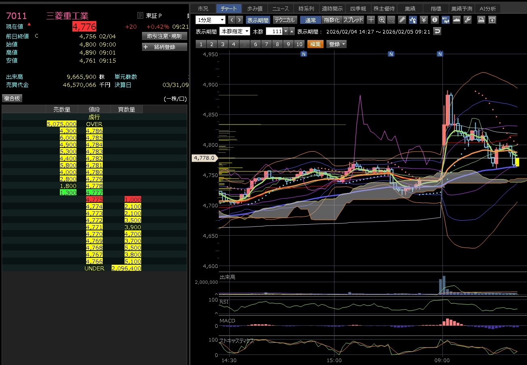The height and width of the screenshot is (365, 527).
Task: Print the chart with printer icon
Action: (x=481, y=20)
